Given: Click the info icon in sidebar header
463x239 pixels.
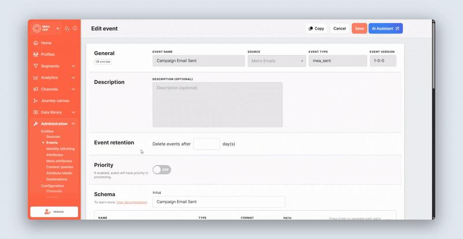Looking at the screenshot, I should tap(75, 28).
